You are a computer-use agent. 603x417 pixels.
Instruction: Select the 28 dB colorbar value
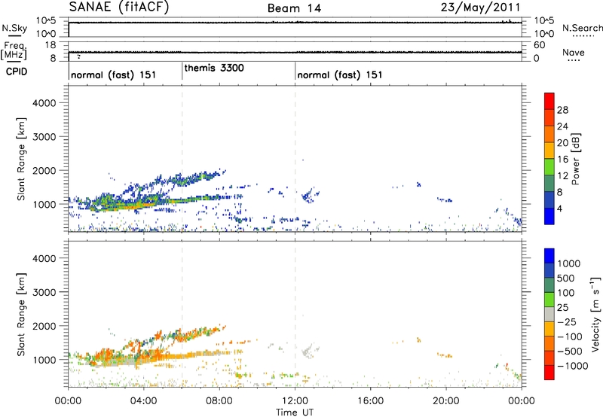[x=562, y=110]
